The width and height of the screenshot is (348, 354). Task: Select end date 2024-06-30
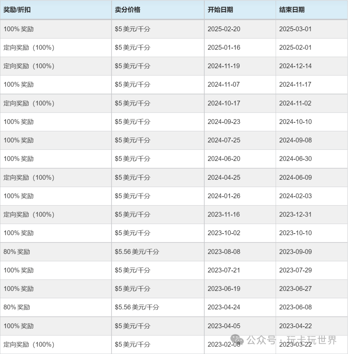tap(295, 159)
